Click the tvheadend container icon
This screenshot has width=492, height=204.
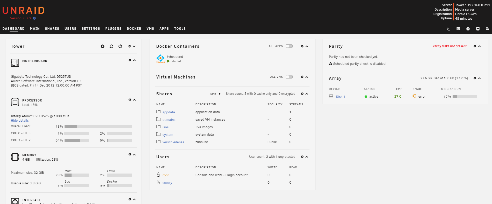160,59
